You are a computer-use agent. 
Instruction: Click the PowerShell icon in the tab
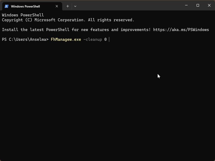click(6, 6)
